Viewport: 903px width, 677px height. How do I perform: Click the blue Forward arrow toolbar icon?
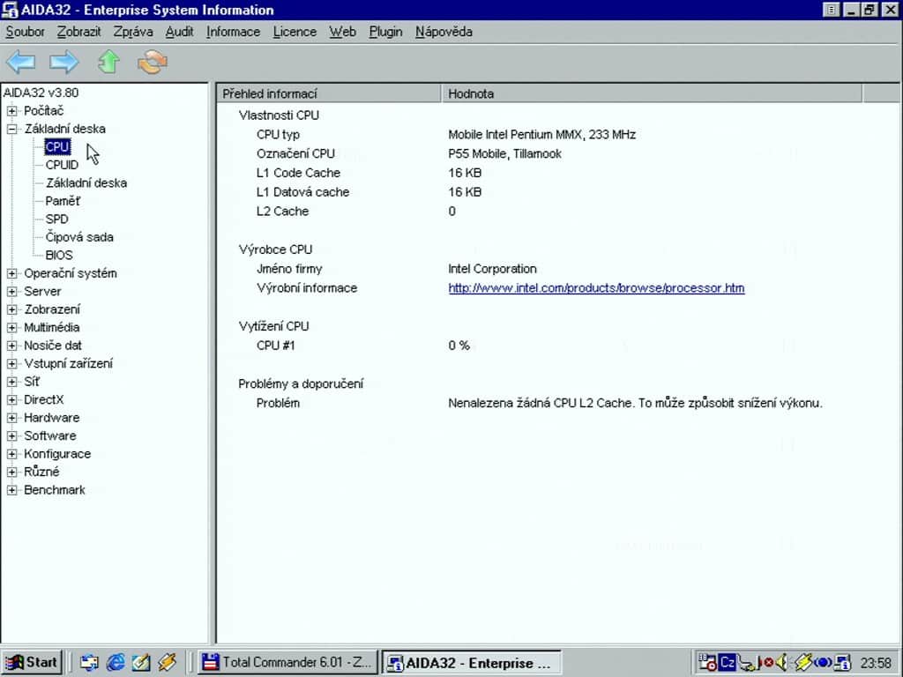(x=63, y=62)
